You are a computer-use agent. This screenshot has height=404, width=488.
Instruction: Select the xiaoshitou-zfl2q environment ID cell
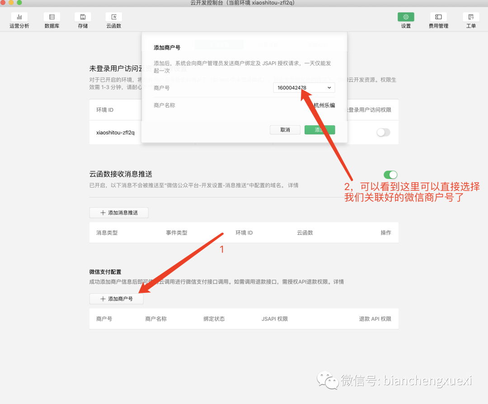[116, 132]
